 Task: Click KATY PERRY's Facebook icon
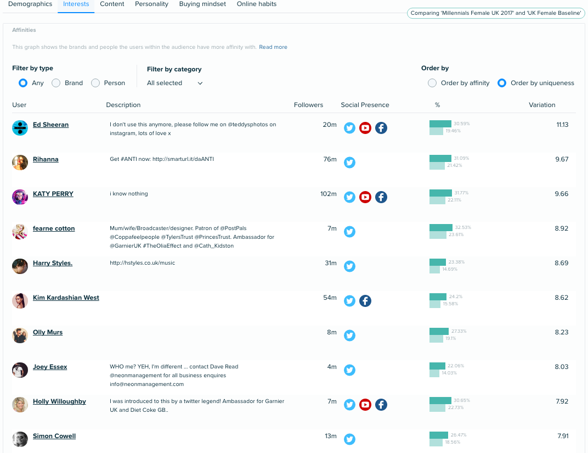pyautogui.click(x=381, y=197)
